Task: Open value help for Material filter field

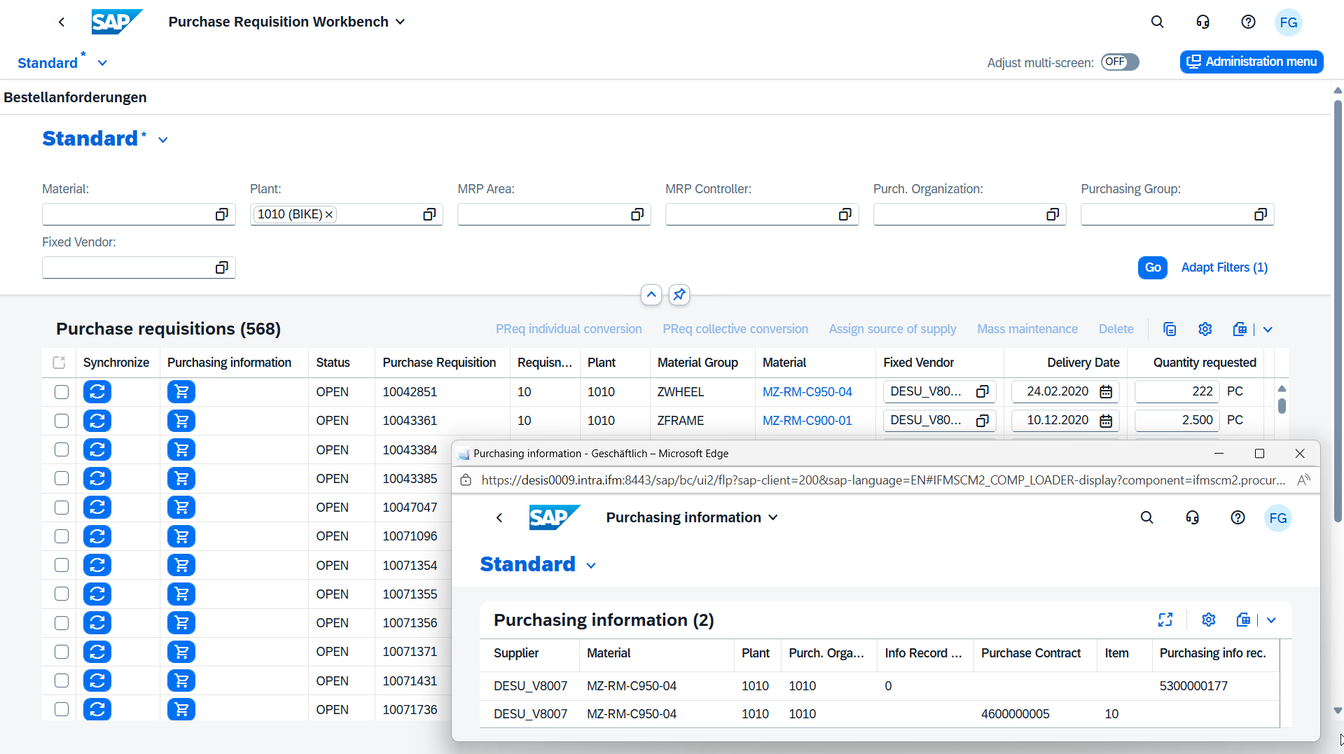Action: tap(221, 214)
